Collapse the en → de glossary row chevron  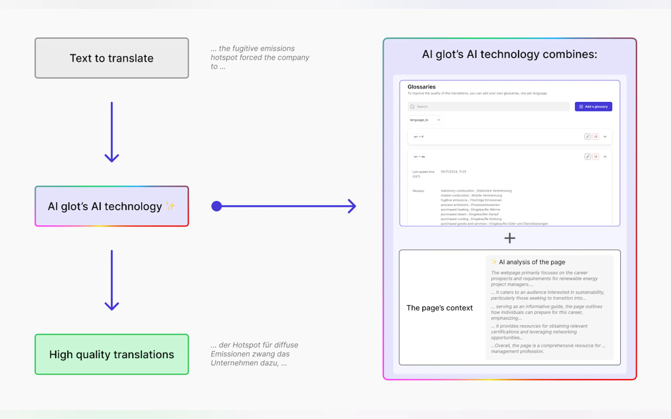coord(605,156)
